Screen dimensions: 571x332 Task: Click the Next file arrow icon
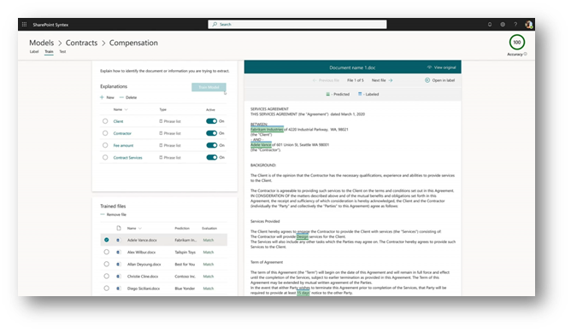click(x=391, y=80)
